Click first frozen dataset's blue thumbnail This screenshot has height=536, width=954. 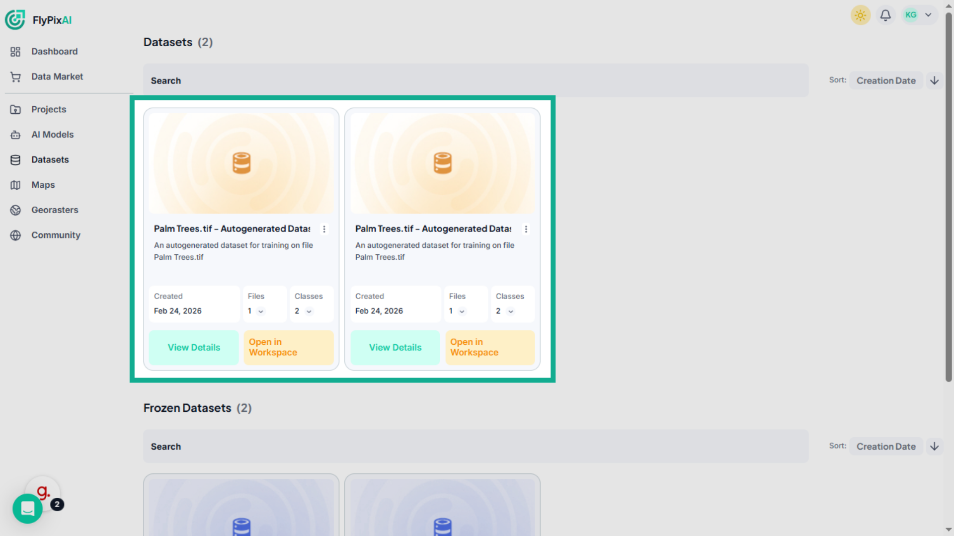tap(241, 507)
